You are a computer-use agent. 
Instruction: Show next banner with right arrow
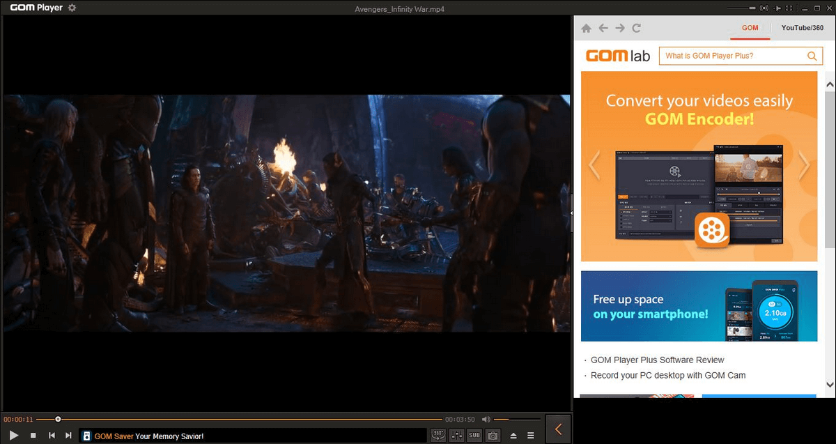point(804,166)
